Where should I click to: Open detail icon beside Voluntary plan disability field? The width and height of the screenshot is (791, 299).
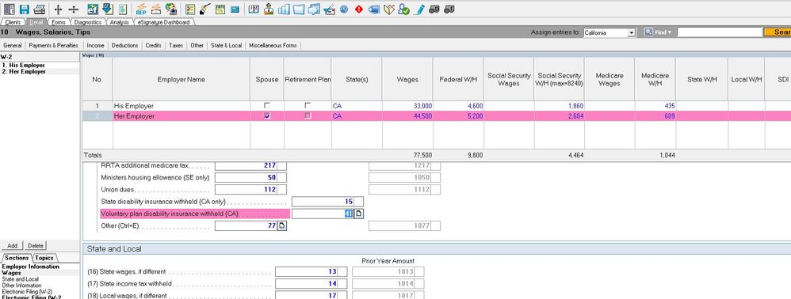pyautogui.click(x=359, y=214)
